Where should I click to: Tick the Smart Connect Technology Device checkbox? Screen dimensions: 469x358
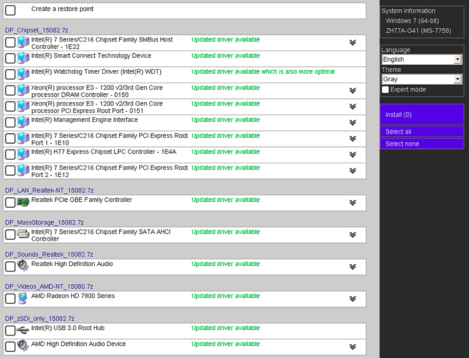(10, 58)
